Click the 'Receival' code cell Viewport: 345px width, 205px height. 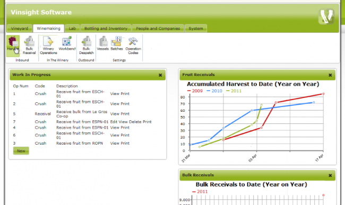coord(42,114)
